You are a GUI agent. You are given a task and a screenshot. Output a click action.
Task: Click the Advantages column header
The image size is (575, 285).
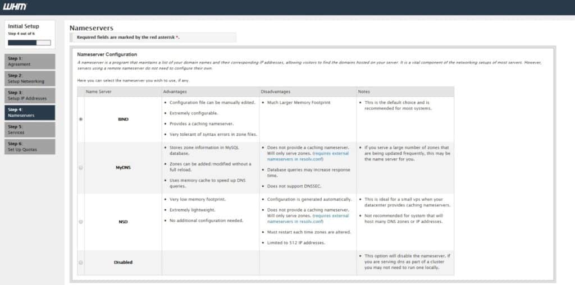click(175, 91)
